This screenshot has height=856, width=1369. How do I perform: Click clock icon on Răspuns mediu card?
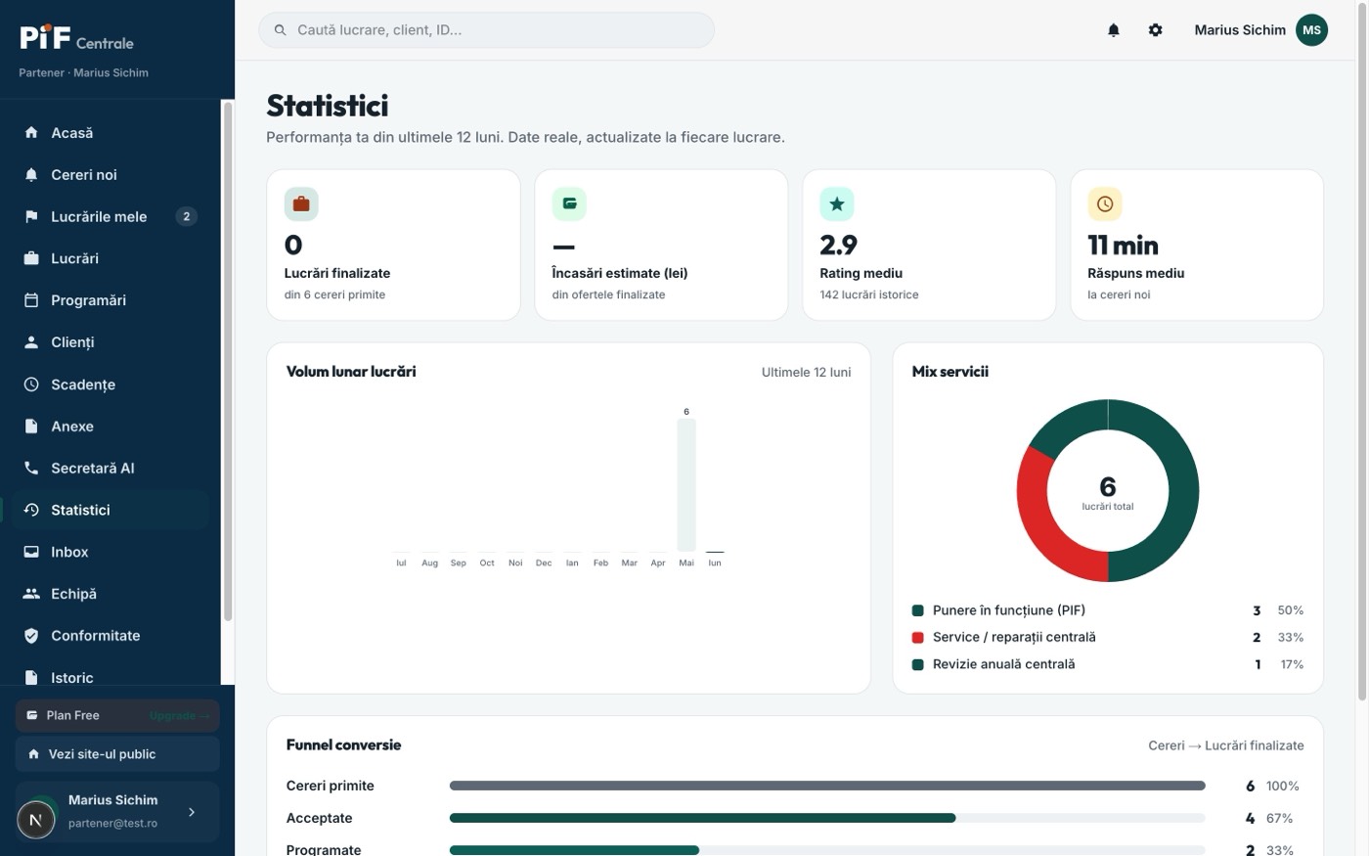(1105, 203)
